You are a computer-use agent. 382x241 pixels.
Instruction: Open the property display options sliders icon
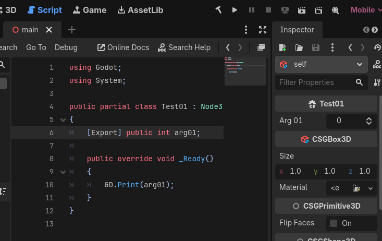pyautogui.click(x=377, y=82)
